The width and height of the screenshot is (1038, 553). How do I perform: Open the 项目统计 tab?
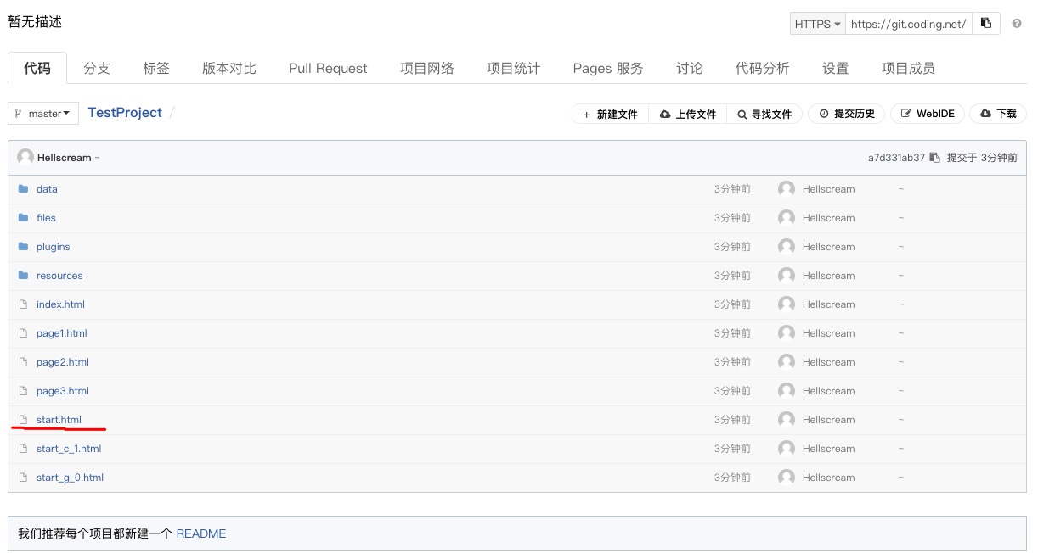coord(513,69)
